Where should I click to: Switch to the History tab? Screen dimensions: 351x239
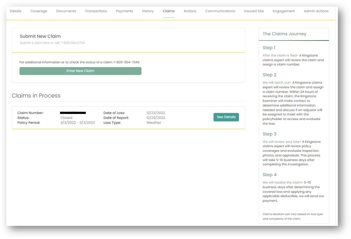coord(148,11)
